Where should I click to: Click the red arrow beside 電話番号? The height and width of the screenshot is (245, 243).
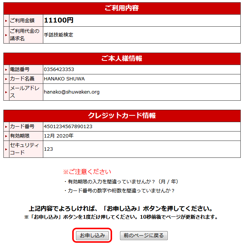pos(6,70)
